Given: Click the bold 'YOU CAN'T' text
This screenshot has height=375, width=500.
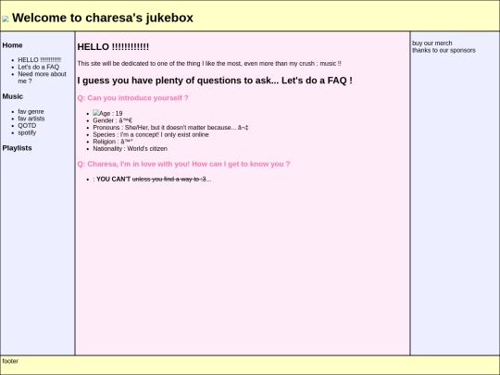Looking at the screenshot, I should click(113, 180).
